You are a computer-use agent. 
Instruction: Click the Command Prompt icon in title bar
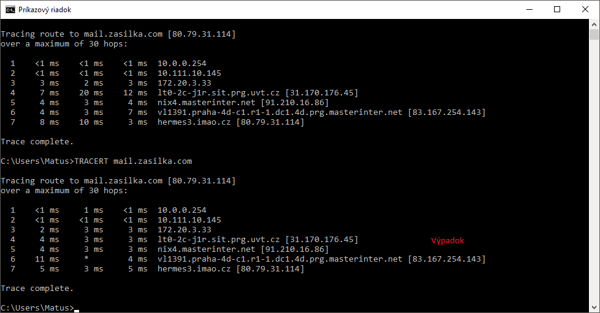tap(10, 9)
